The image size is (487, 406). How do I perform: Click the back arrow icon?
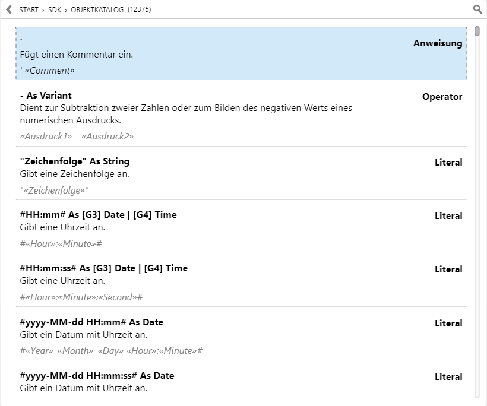(x=9, y=9)
